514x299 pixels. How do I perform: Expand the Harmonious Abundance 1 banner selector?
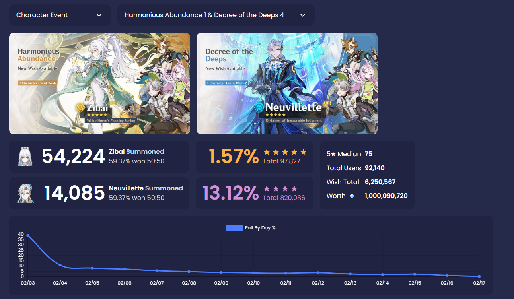(x=216, y=15)
